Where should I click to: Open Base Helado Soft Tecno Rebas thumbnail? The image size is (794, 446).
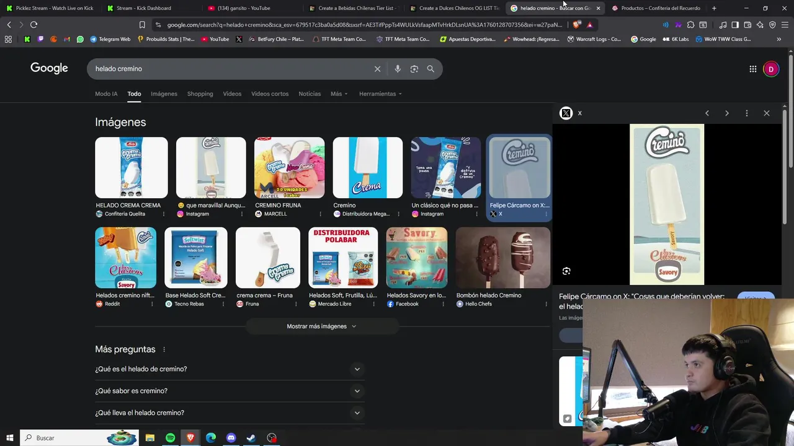point(196,258)
